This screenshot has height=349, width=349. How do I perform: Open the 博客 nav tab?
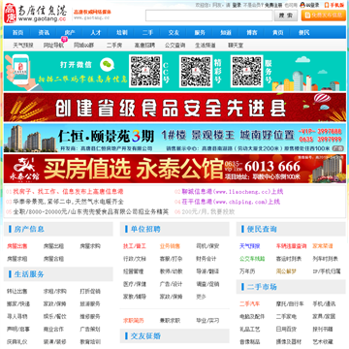click(252, 32)
